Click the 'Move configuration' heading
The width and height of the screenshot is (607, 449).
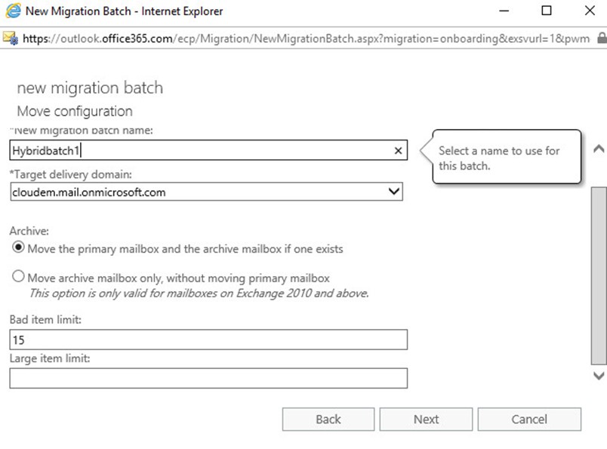click(x=75, y=112)
